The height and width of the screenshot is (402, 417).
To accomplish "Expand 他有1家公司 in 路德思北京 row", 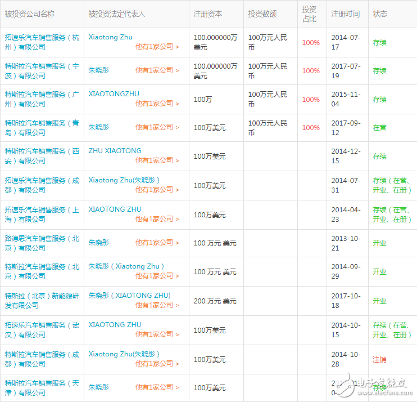I will pyautogui.click(x=157, y=243).
